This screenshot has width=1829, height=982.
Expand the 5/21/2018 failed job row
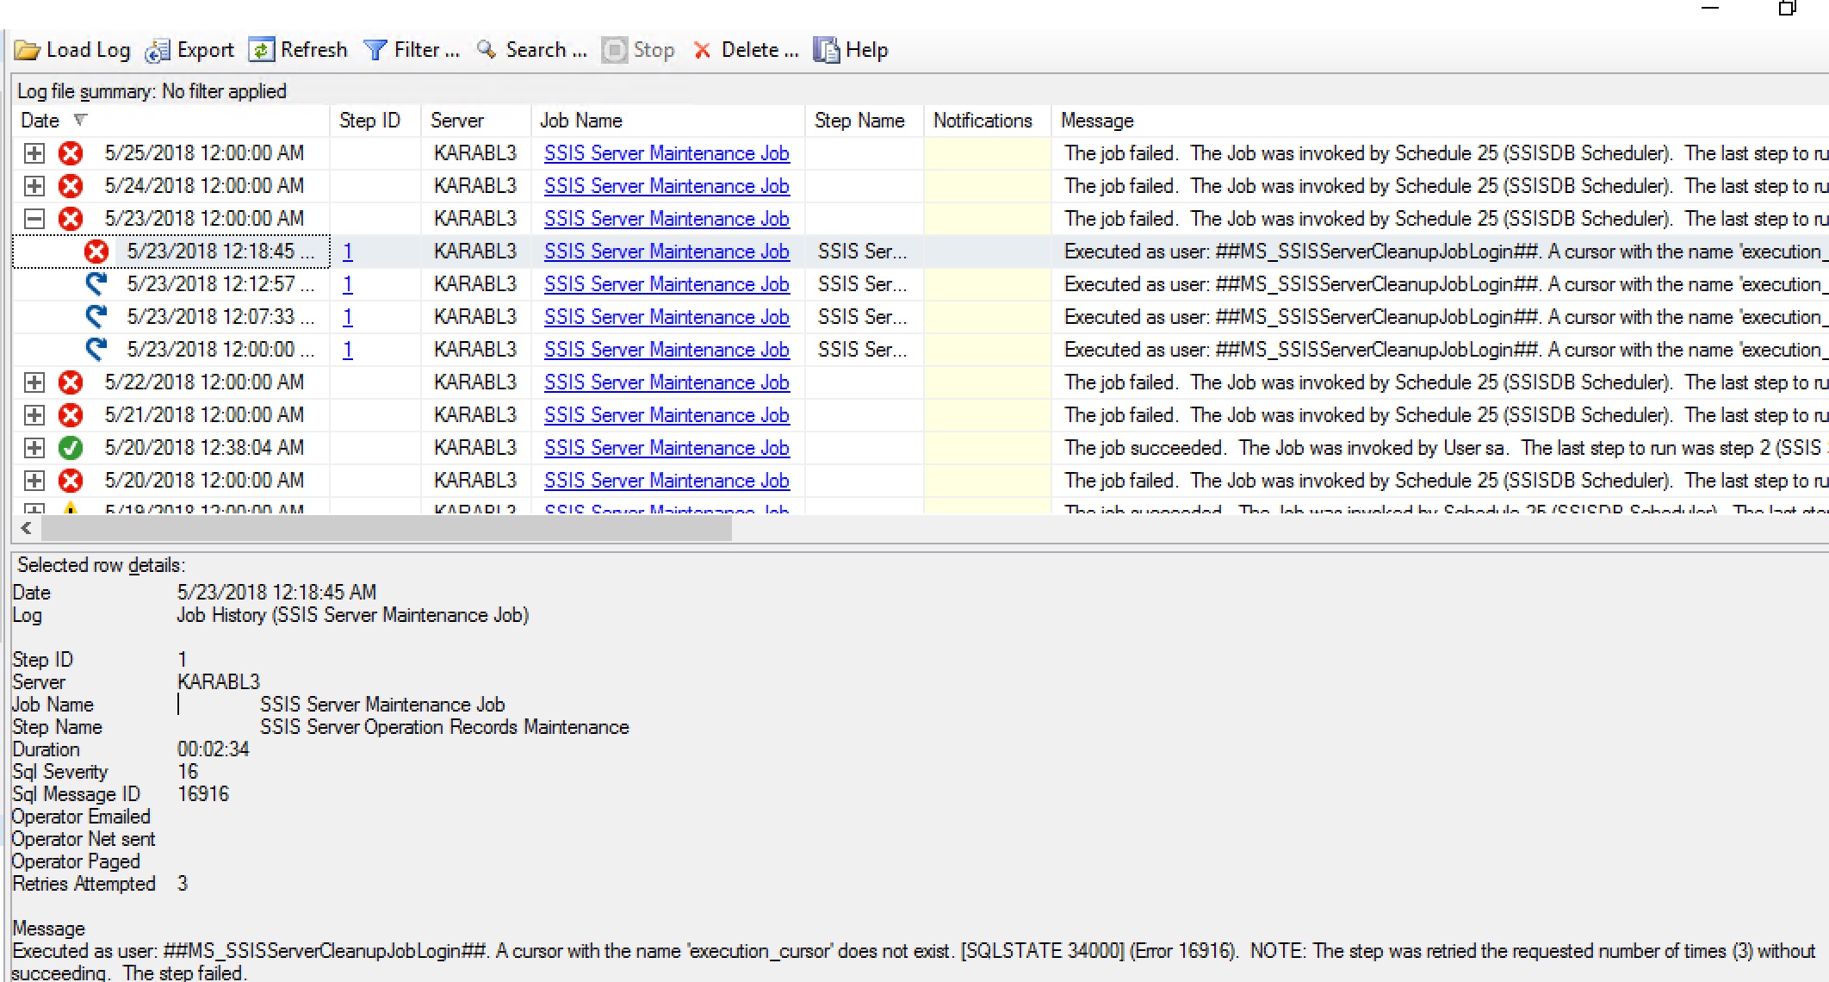(34, 415)
